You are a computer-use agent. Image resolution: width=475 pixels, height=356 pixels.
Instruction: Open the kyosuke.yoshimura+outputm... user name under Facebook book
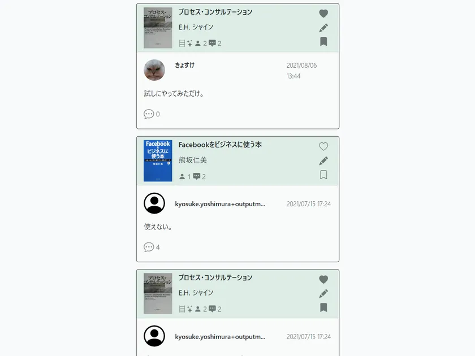click(220, 204)
